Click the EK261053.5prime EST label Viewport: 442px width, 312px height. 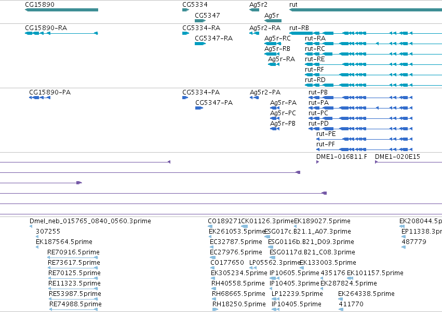pyautogui.click(x=237, y=232)
